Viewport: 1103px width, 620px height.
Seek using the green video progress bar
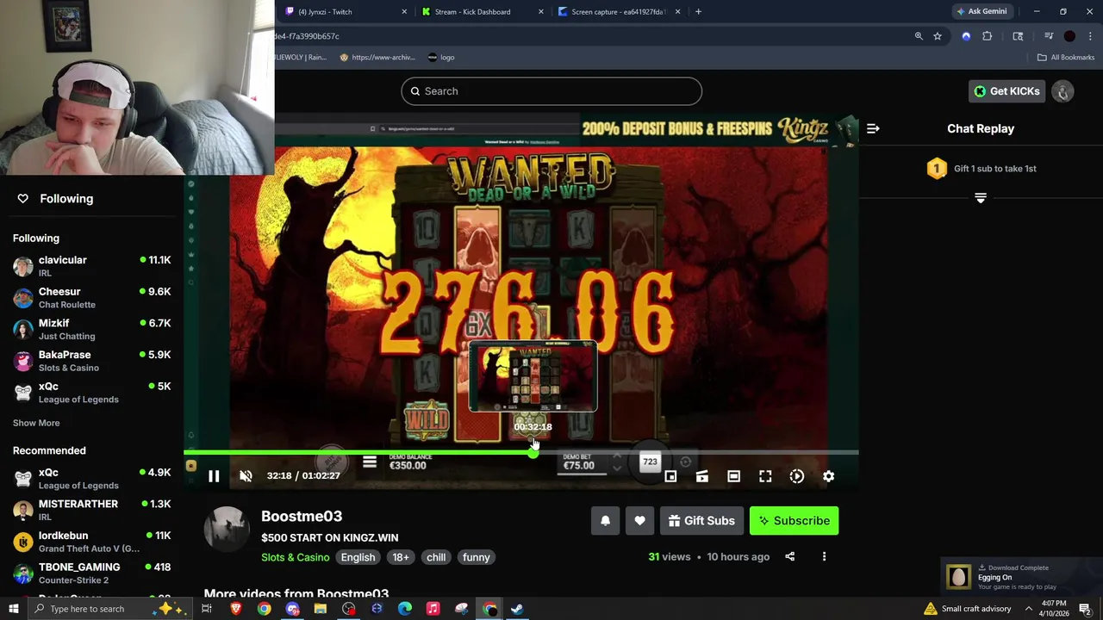[x=521, y=452]
